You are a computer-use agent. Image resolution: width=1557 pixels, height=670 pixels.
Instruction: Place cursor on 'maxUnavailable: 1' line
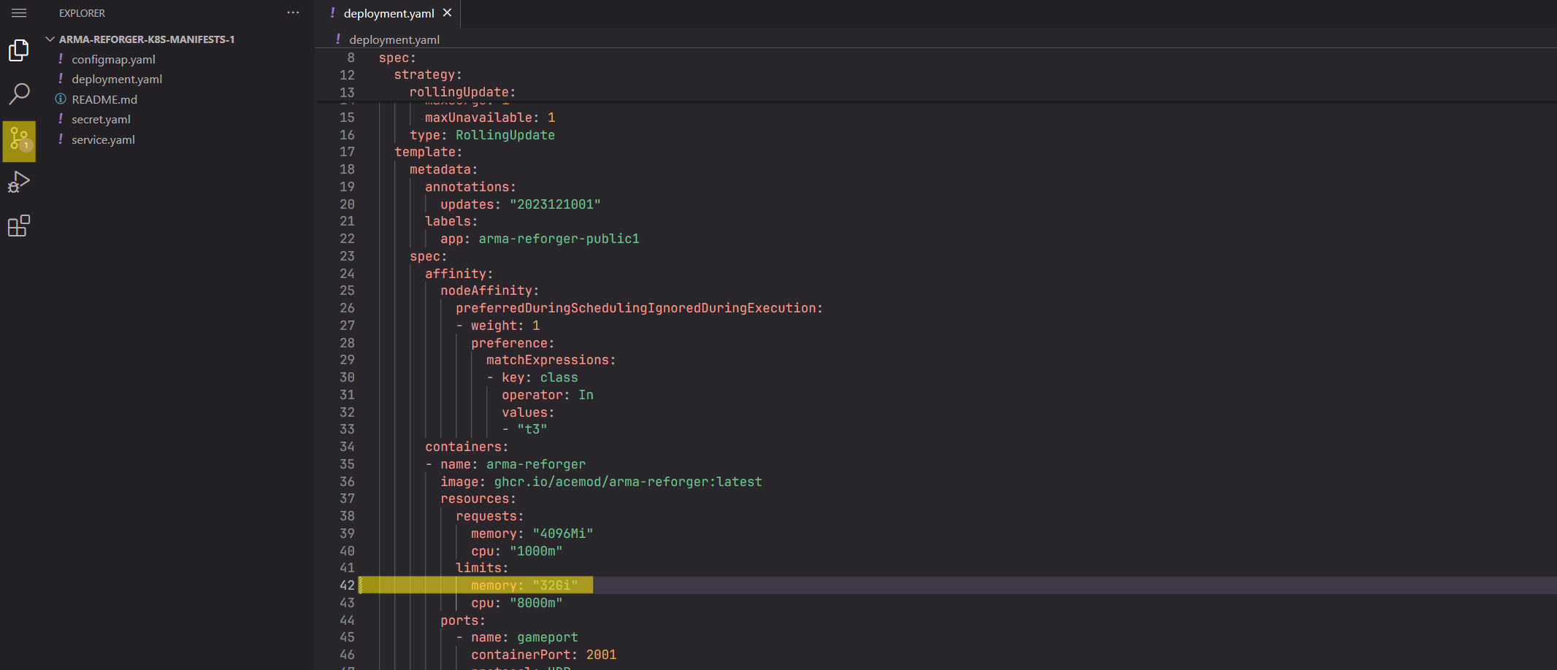[x=490, y=118]
